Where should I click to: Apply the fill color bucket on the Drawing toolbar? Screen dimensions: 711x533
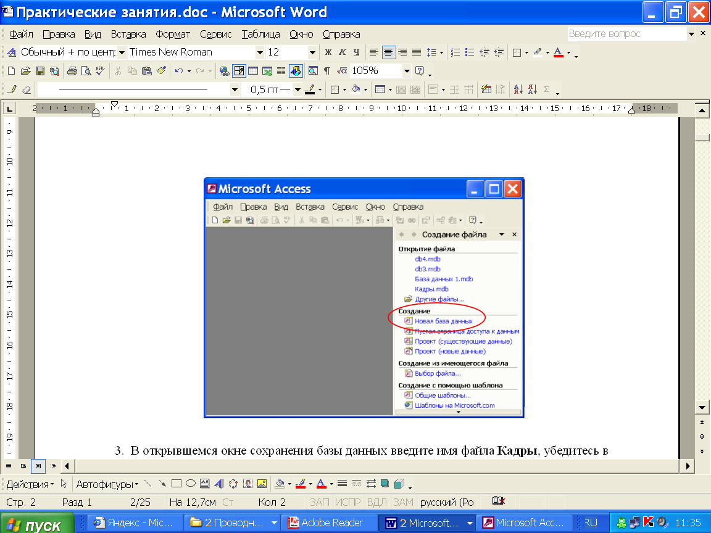click(280, 484)
